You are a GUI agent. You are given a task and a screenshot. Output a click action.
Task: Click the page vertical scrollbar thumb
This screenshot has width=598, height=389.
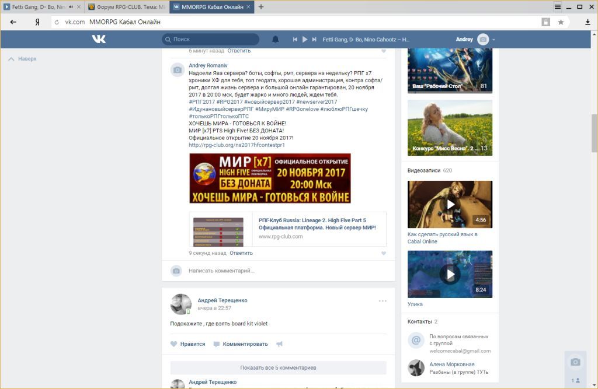pyautogui.click(x=594, y=133)
